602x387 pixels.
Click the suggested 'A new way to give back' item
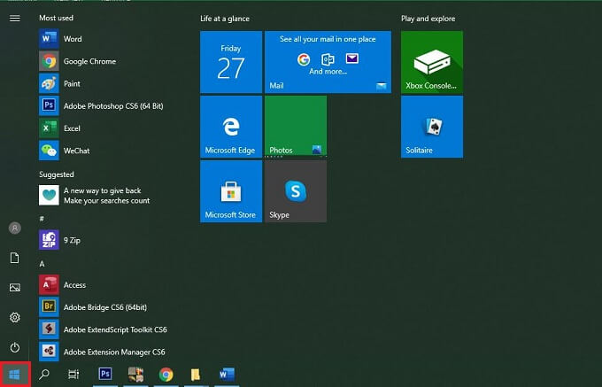[x=104, y=196]
